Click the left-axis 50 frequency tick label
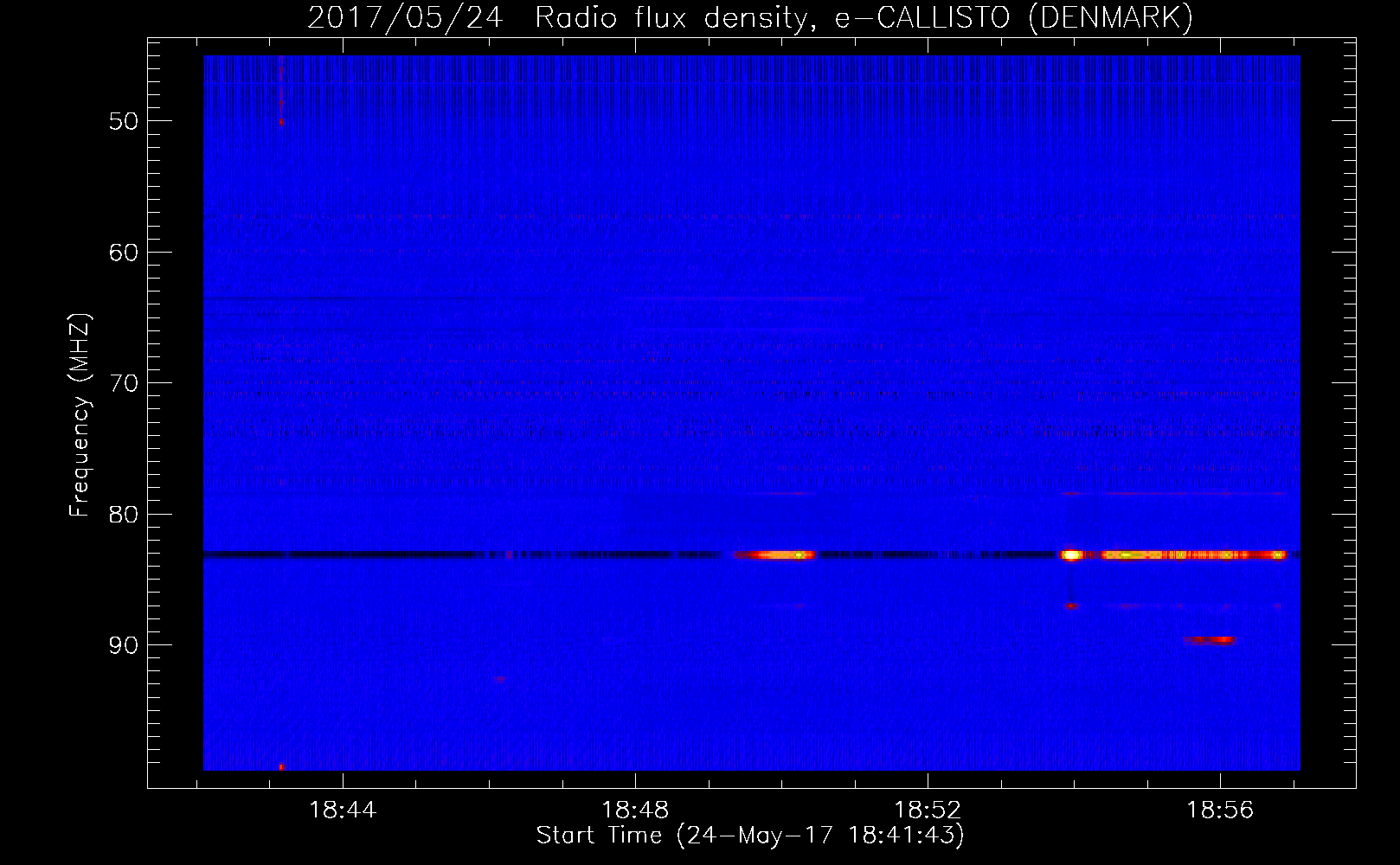Image resolution: width=1400 pixels, height=865 pixels. point(124,121)
